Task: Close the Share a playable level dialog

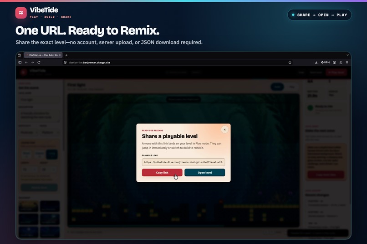Action: [x=224, y=129]
